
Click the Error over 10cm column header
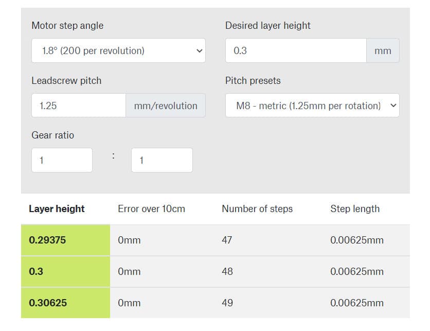[x=151, y=209]
